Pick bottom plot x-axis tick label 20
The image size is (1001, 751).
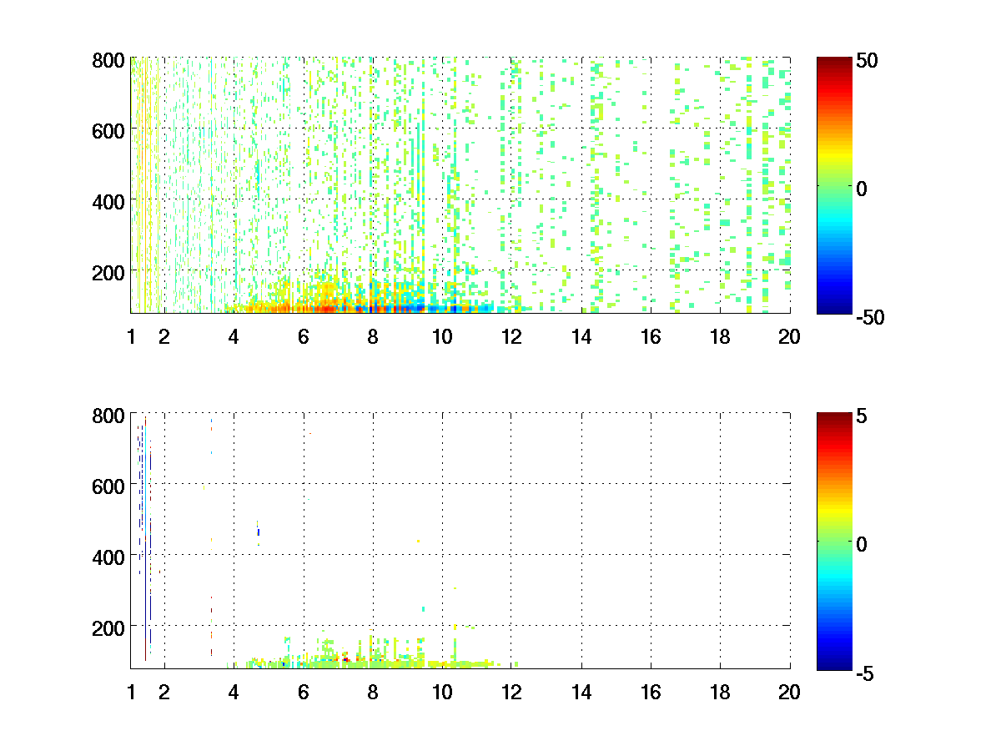click(789, 693)
